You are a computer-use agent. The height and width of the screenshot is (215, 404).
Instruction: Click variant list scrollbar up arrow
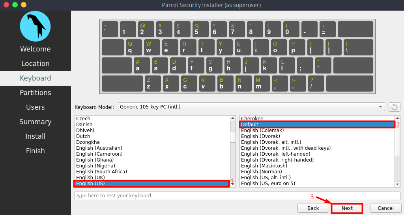[398, 118]
